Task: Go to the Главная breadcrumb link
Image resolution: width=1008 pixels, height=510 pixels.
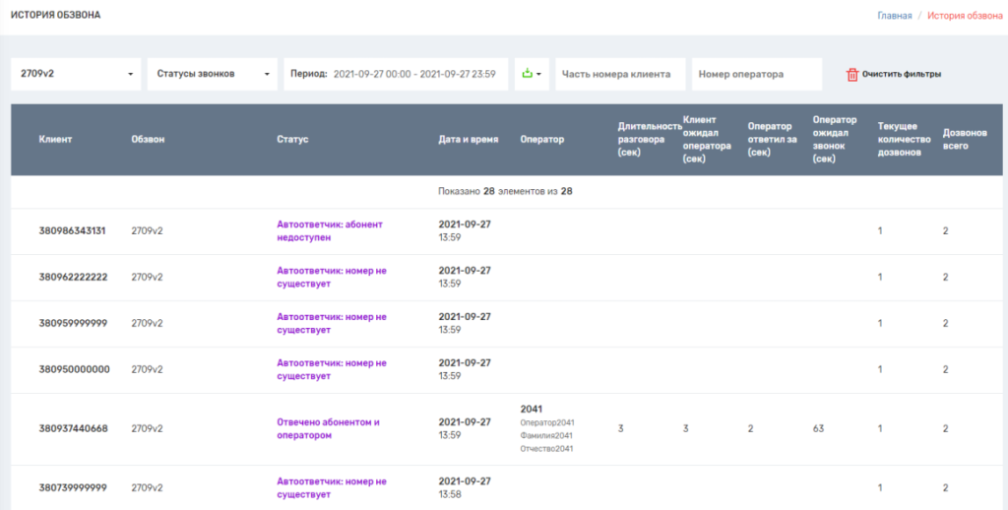Action: pyautogui.click(x=895, y=16)
